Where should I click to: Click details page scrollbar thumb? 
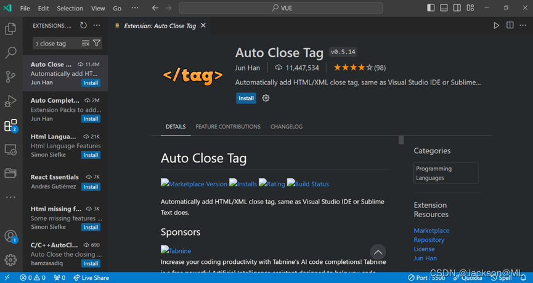tap(401, 140)
